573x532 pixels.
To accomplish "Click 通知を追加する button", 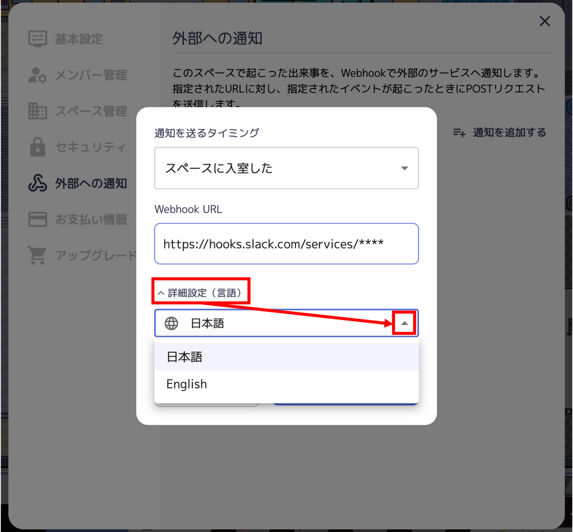I will pos(499,133).
